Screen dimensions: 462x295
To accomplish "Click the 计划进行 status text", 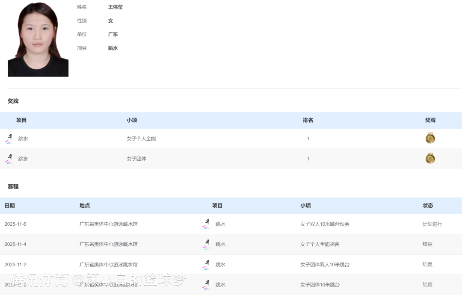I will pyautogui.click(x=432, y=224).
